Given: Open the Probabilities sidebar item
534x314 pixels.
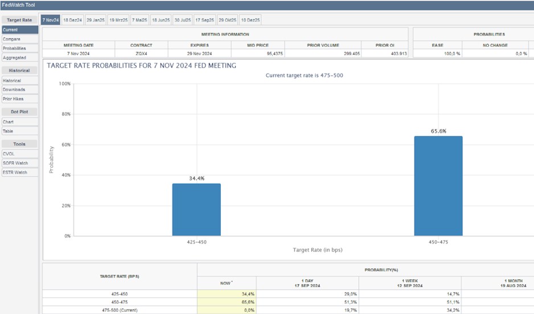Looking at the screenshot, I should [x=20, y=48].
